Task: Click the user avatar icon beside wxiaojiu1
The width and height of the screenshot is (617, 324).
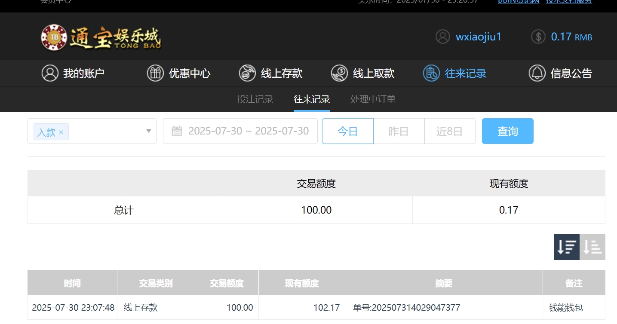Action: 442,37
